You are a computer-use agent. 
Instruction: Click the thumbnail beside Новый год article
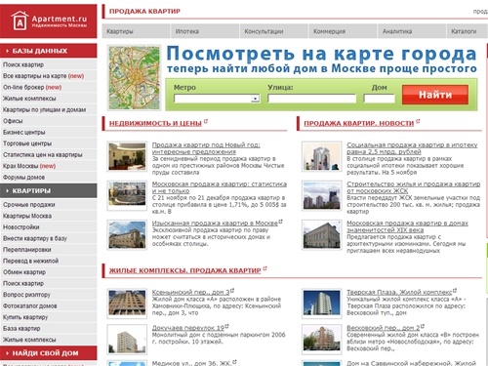[x=127, y=156]
